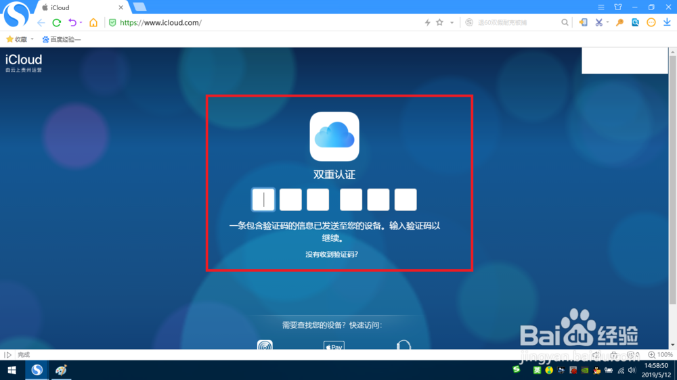Open the Windows Start menu
677x380 pixels.
click(x=12, y=370)
